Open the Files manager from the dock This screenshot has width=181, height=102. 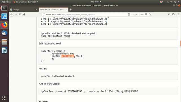click(4, 42)
